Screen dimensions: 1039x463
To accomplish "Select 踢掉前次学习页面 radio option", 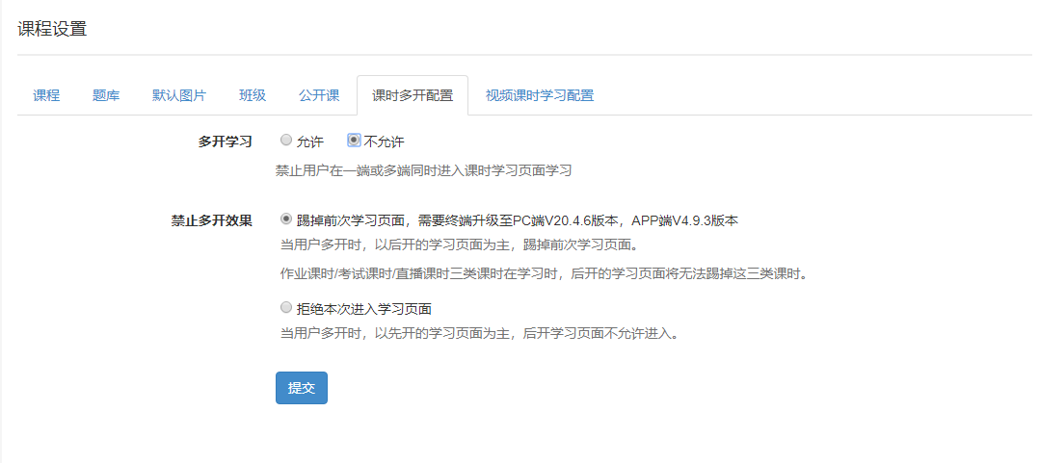I will tap(285, 219).
